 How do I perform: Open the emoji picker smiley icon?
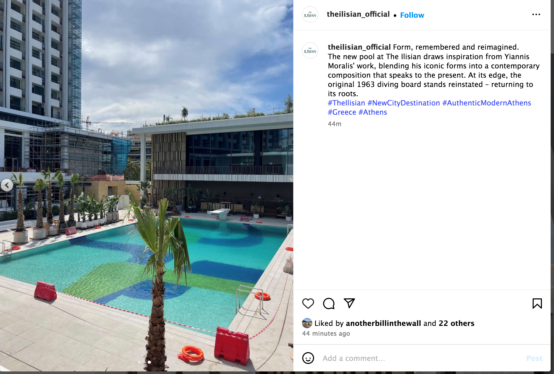pyautogui.click(x=308, y=358)
